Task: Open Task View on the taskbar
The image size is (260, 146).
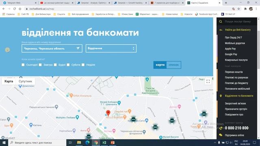Action: coord(70,142)
